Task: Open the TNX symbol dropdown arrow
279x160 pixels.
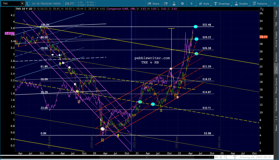Action: [x=22, y=3]
